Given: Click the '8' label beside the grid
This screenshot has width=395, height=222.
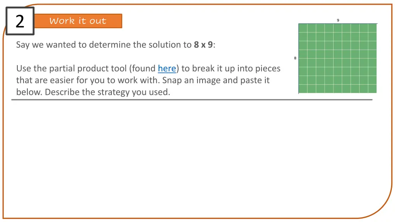Looking at the screenshot, I should (x=295, y=58).
